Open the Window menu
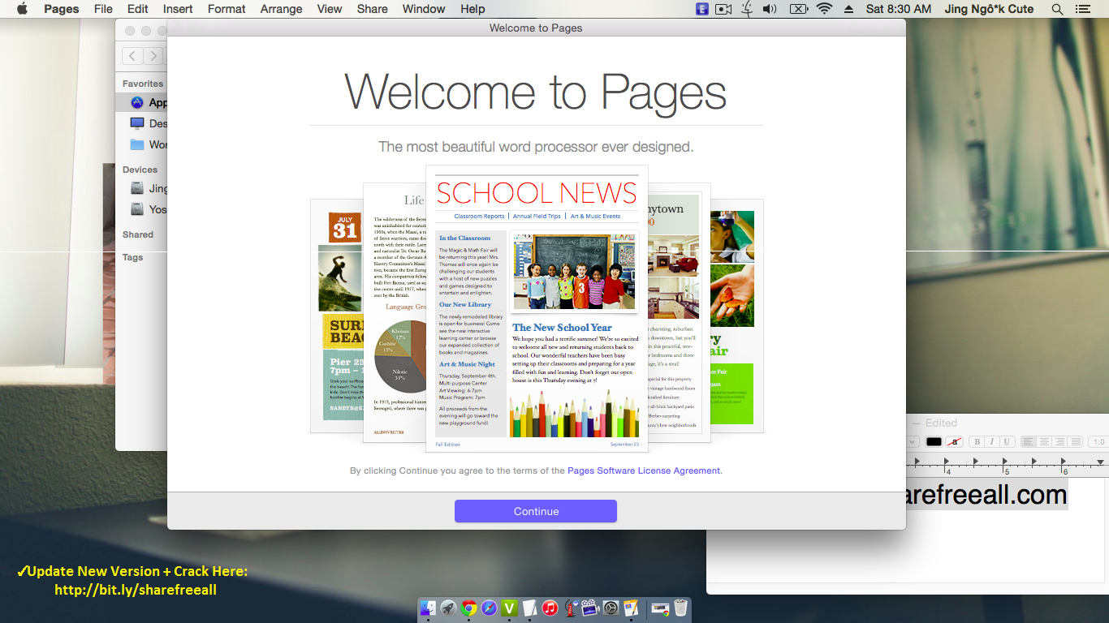This screenshot has height=623, width=1109. pyautogui.click(x=424, y=9)
